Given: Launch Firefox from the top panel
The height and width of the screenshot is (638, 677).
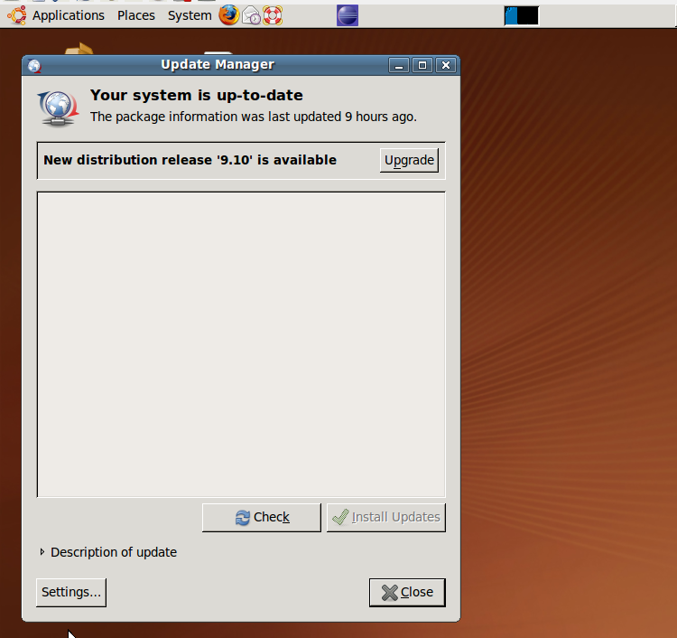Looking at the screenshot, I should pyautogui.click(x=229, y=15).
